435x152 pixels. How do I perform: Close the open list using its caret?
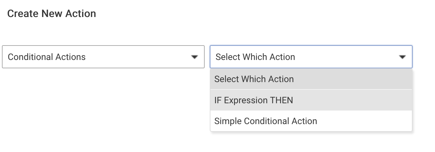point(402,57)
